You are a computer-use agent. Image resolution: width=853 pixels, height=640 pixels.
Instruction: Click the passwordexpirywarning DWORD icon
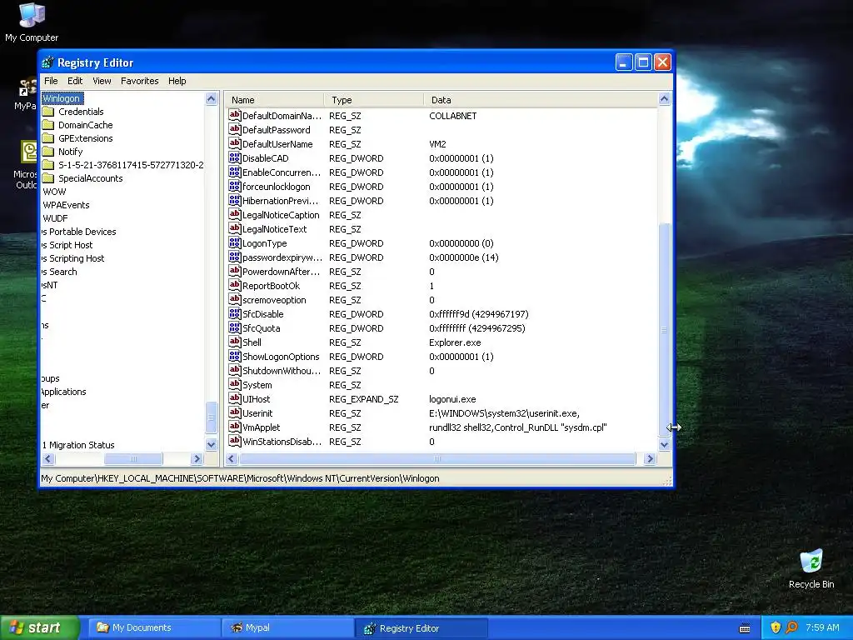234,257
